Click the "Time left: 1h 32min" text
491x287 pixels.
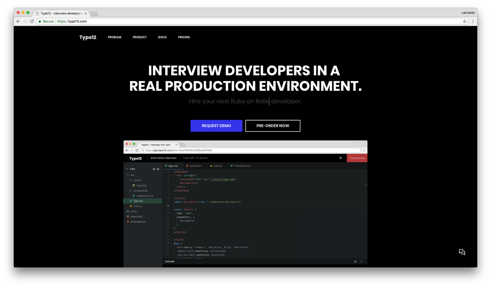tap(195, 158)
